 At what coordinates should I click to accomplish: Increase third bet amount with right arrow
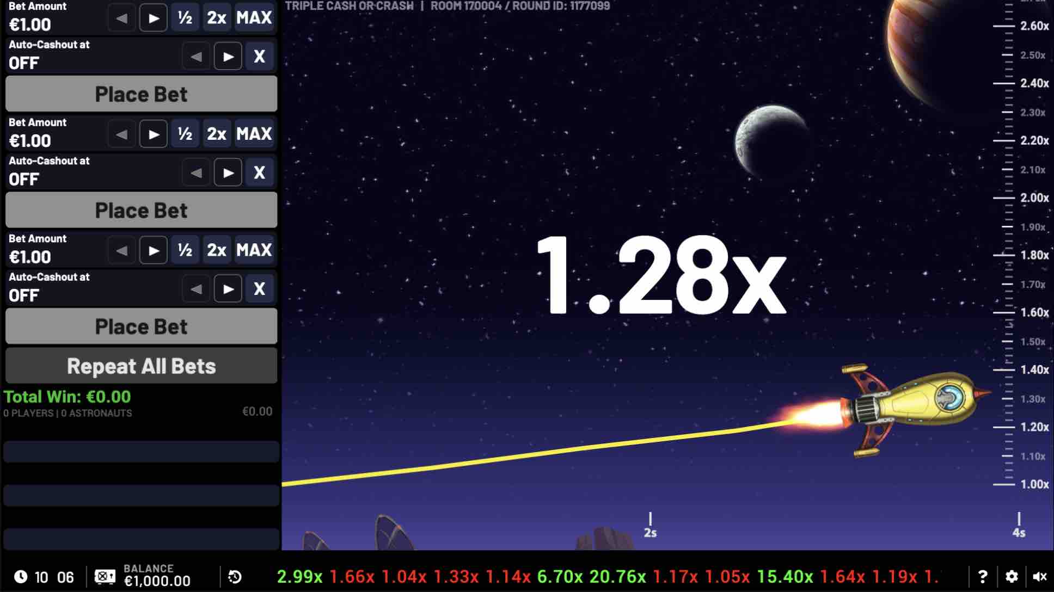[x=154, y=250]
